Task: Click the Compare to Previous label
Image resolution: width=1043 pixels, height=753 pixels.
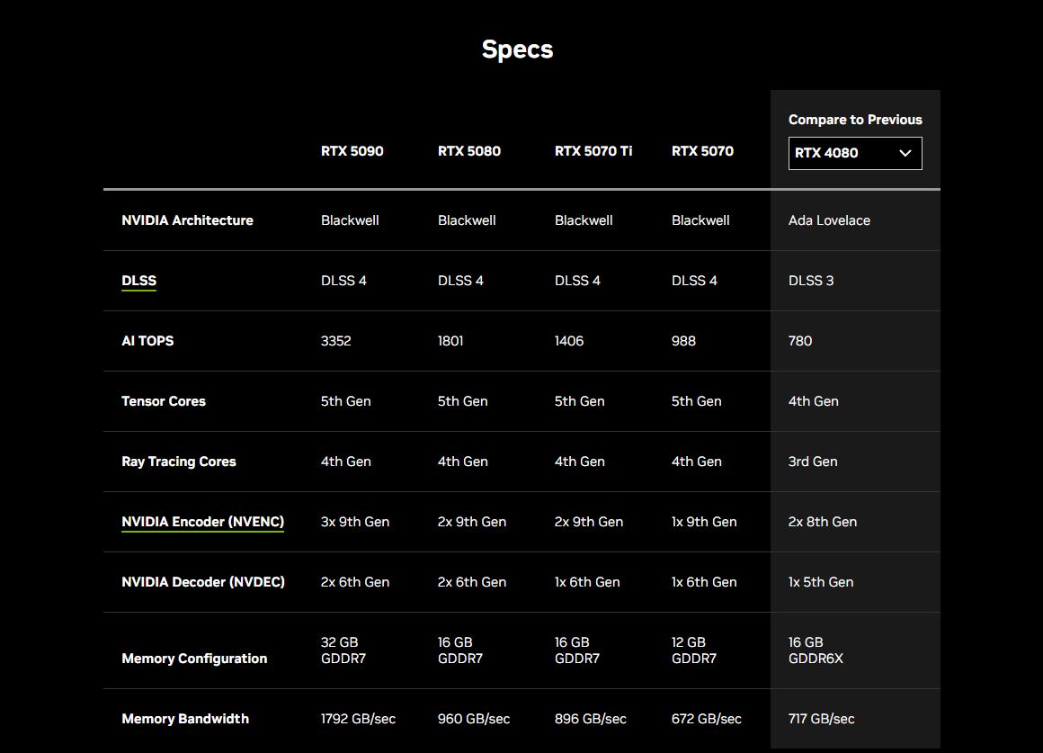Action: pyautogui.click(x=855, y=120)
